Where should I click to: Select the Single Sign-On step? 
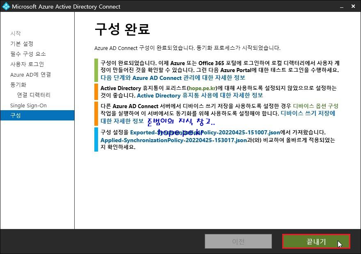(x=28, y=106)
